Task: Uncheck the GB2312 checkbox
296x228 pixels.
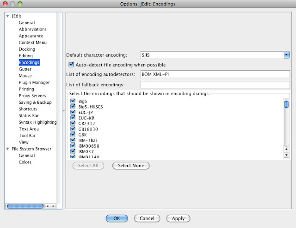Action: (x=73, y=123)
